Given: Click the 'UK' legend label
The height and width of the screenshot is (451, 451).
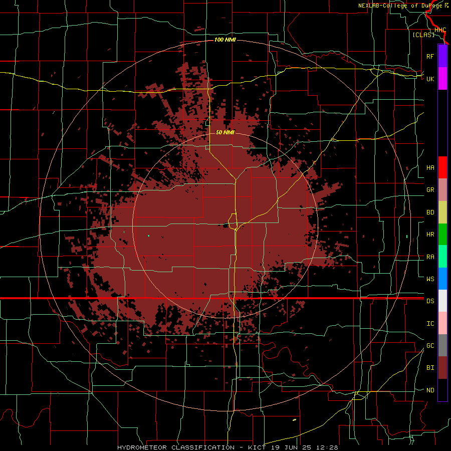Looking at the screenshot, I should (430, 79).
